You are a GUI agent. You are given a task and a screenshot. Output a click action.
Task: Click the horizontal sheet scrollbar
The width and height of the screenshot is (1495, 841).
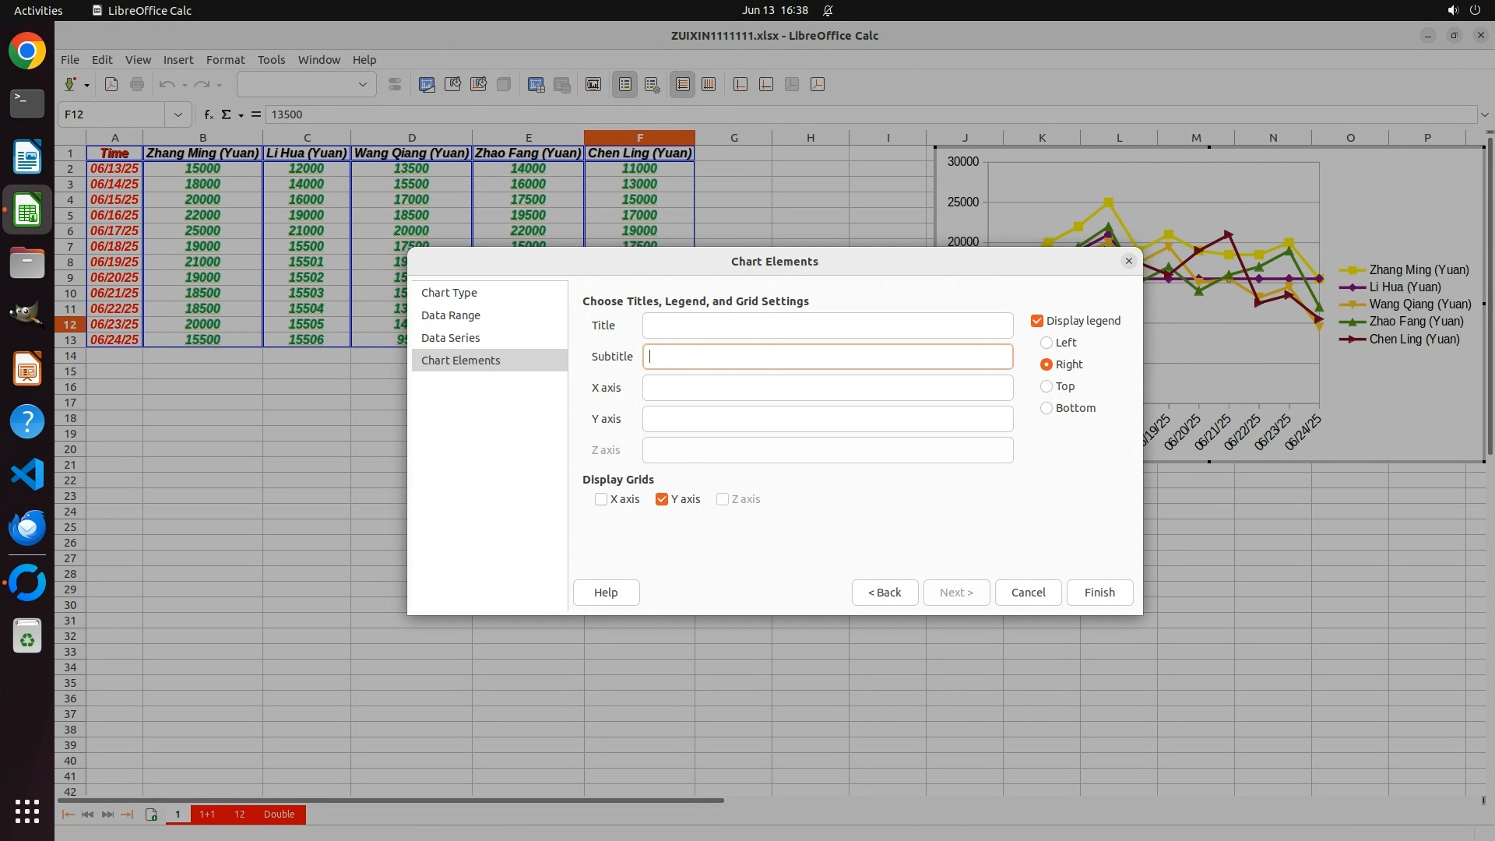389,800
